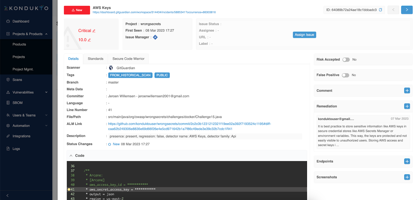
Task: Toggle the Risk Accepted switch
Action: tap(346, 59)
